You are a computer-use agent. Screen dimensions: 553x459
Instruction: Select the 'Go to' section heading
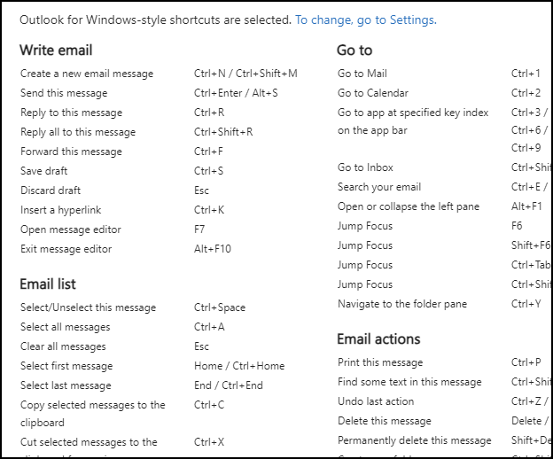coord(354,50)
